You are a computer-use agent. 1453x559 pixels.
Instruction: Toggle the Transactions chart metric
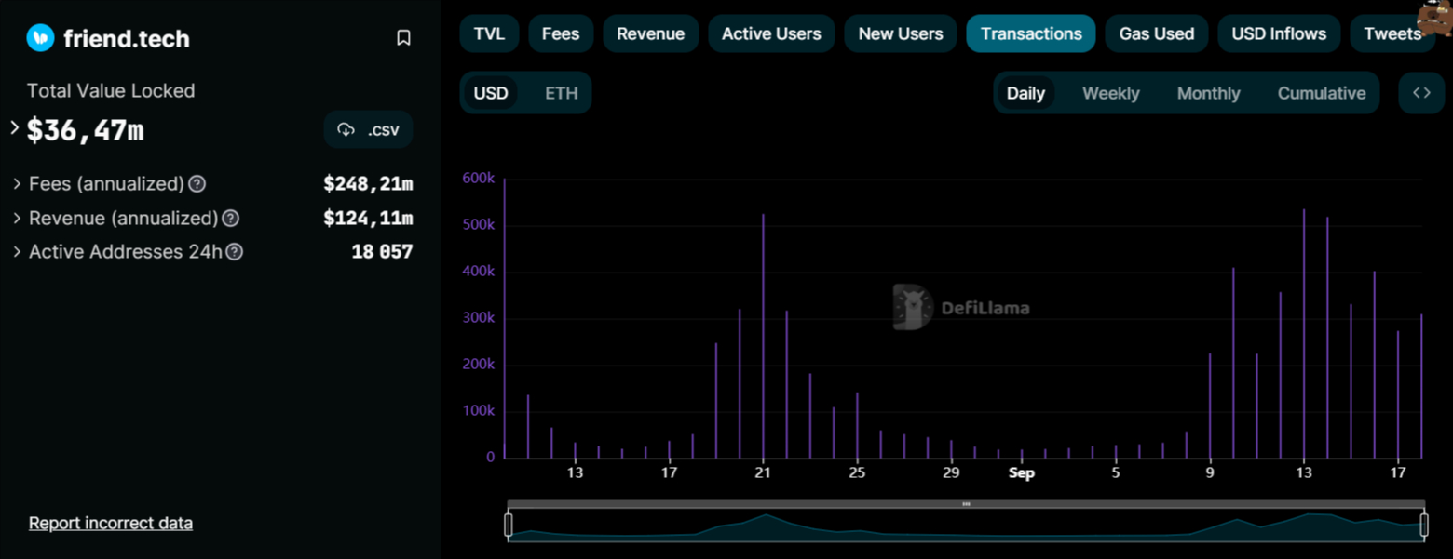1031,33
